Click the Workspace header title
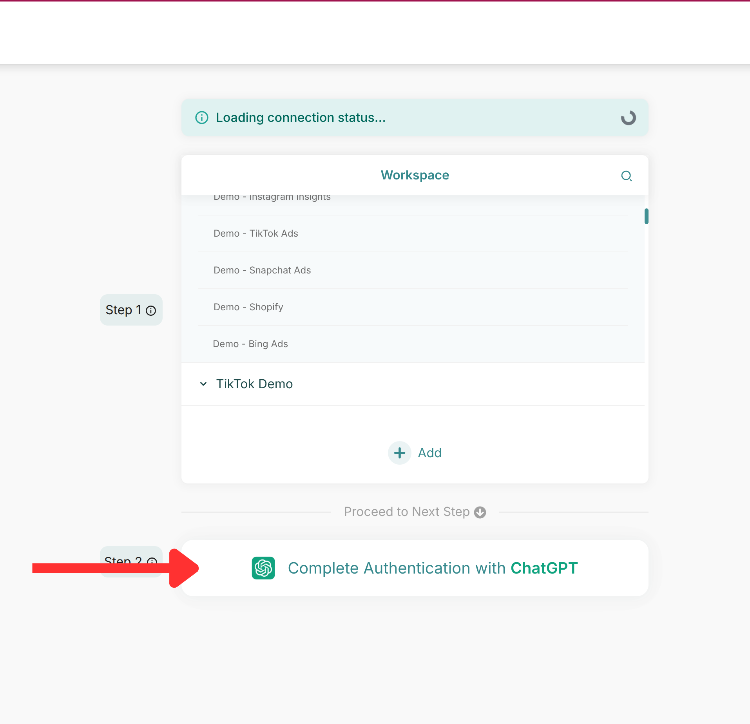The width and height of the screenshot is (750, 724). tap(415, 175)
